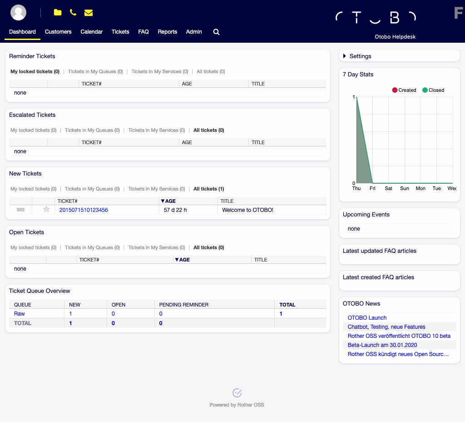Image resolution: width=465 pixels, height=422 pixels.
Task: Click the '57 d 22 h' age cell
Action: (175, 210)
